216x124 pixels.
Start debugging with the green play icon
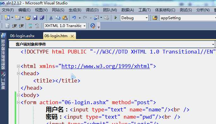pyautogui.click(x=116, y=18)
